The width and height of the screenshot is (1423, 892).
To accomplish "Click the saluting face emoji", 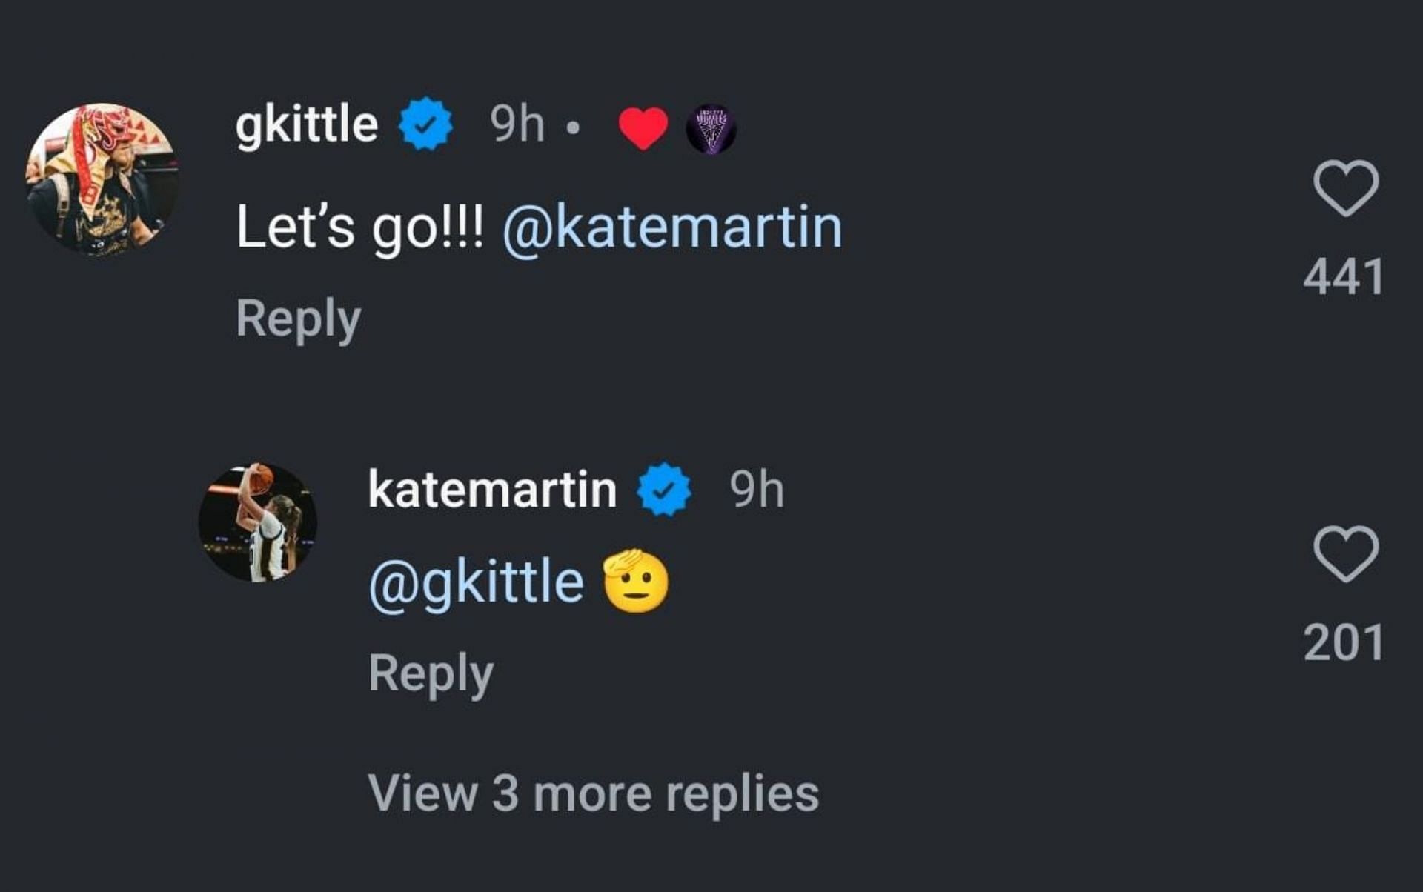I will coord(636,582).
